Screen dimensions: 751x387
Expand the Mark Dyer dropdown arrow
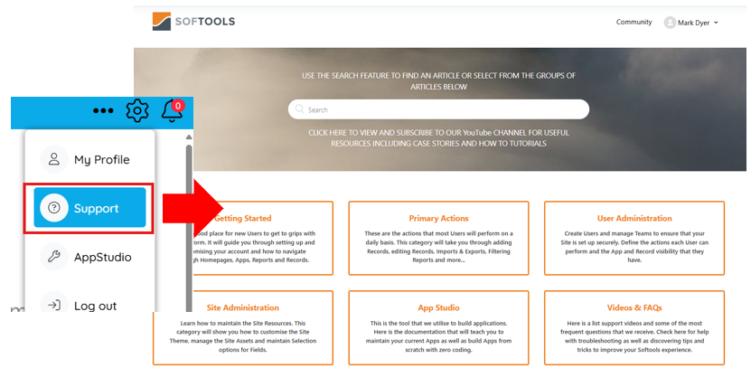click(716, 23)
